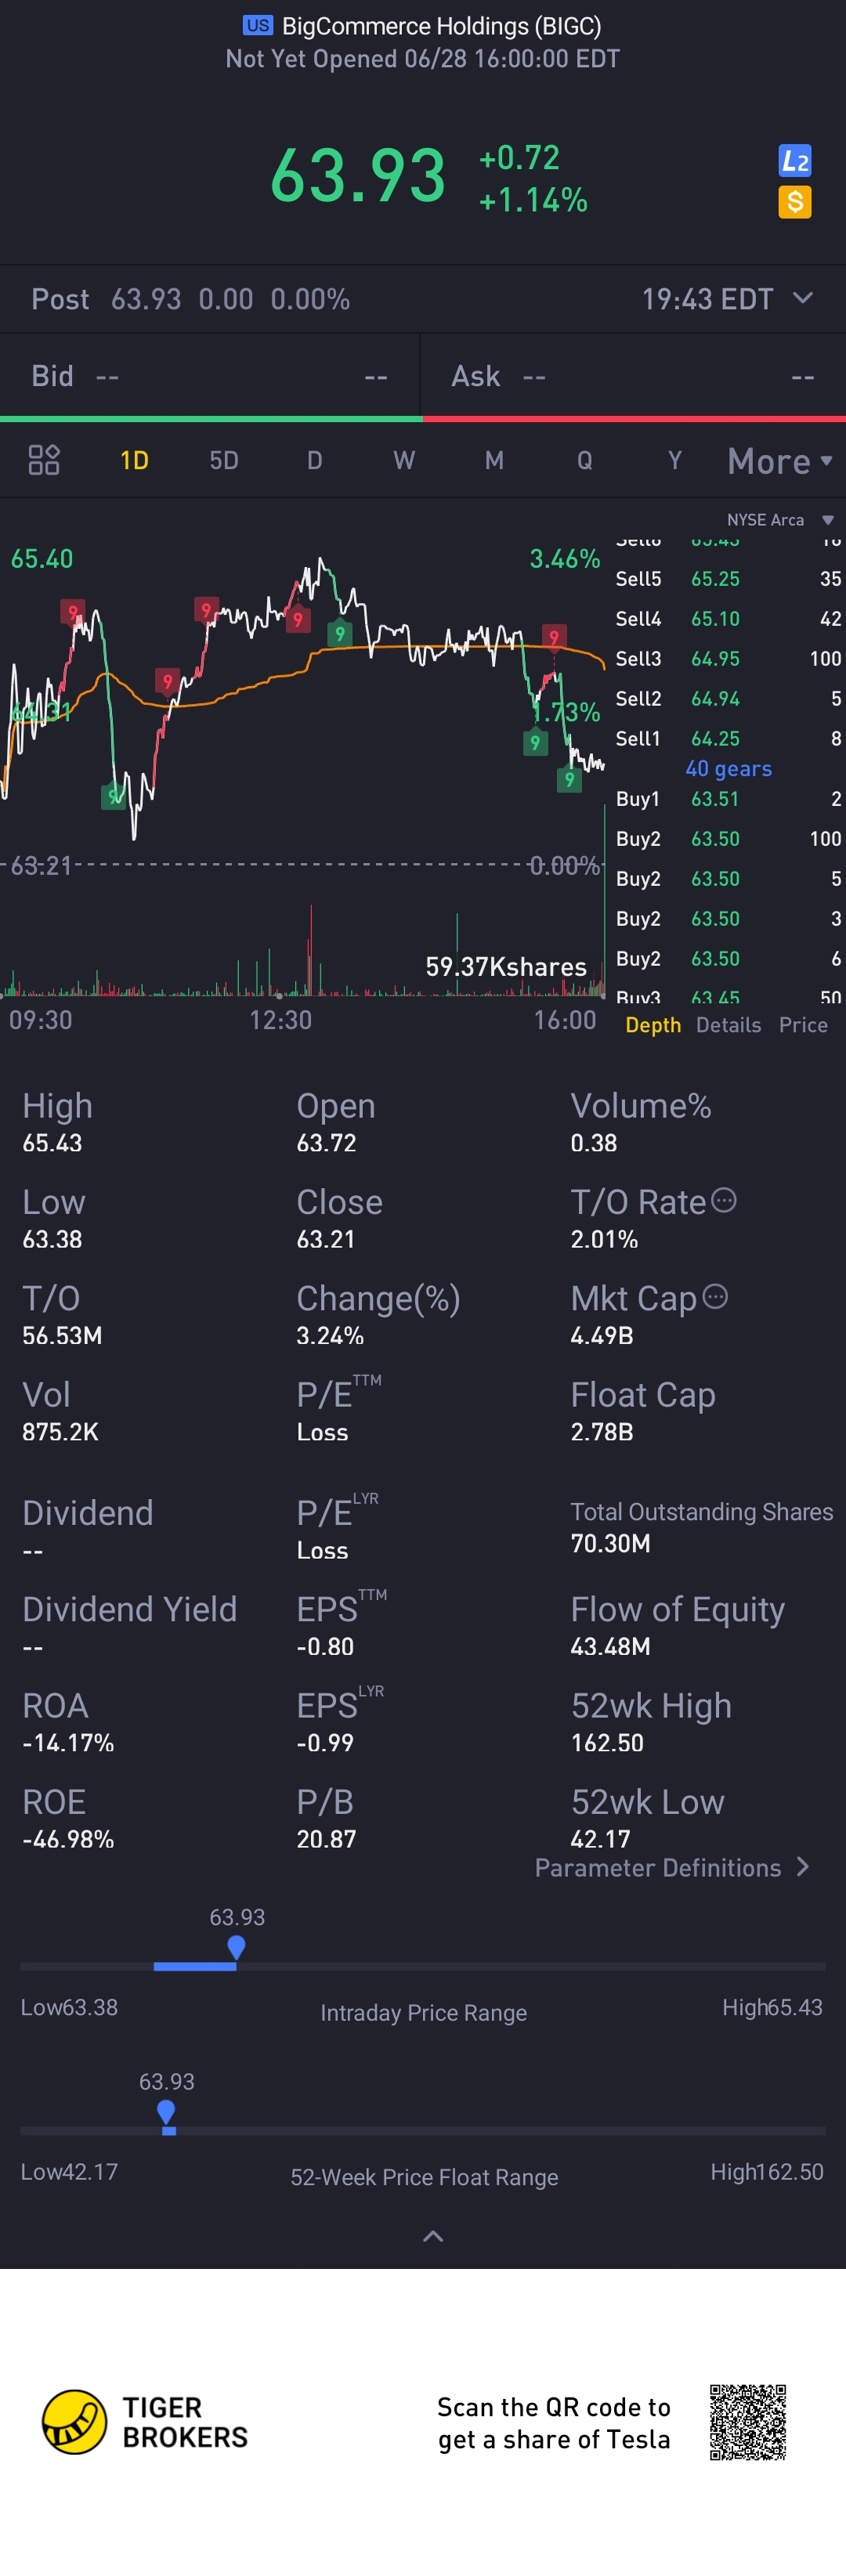Image resolution: width=846 pixels, height=2576 pixels.
Task: Switch chart to 5D period
Action: tap(224, 461)
